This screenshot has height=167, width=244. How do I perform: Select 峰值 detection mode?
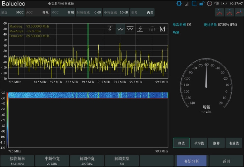[x=181, y=143]
